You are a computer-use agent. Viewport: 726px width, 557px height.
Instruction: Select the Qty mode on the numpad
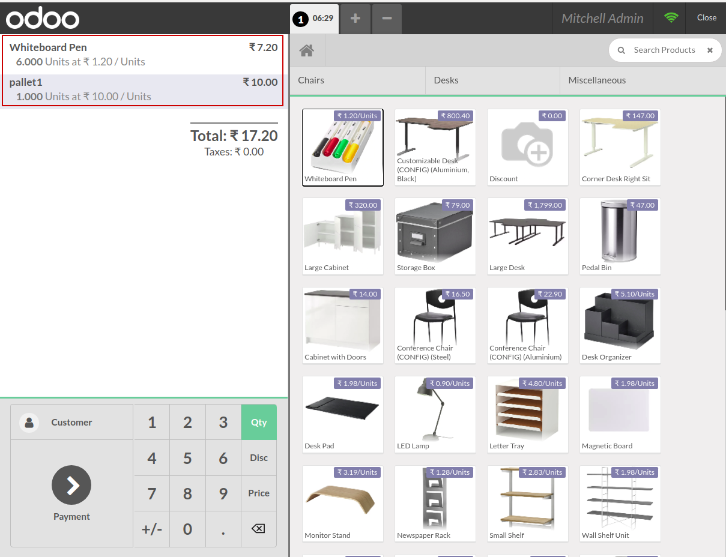[x=259, y=422]
